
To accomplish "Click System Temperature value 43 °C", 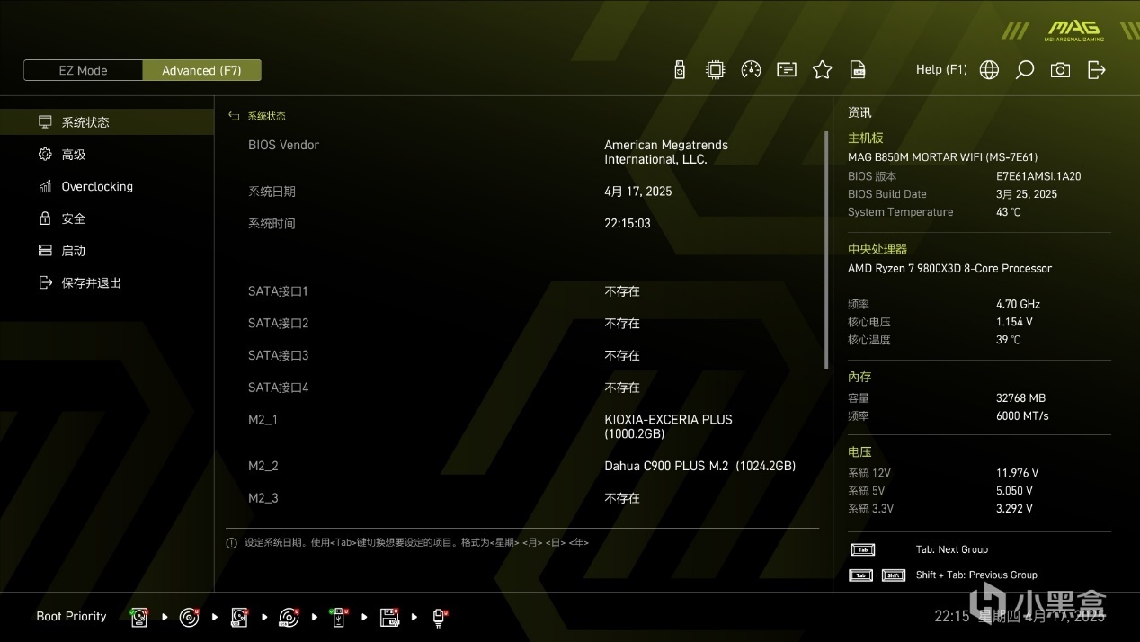I will click(x=1009, y=212).
